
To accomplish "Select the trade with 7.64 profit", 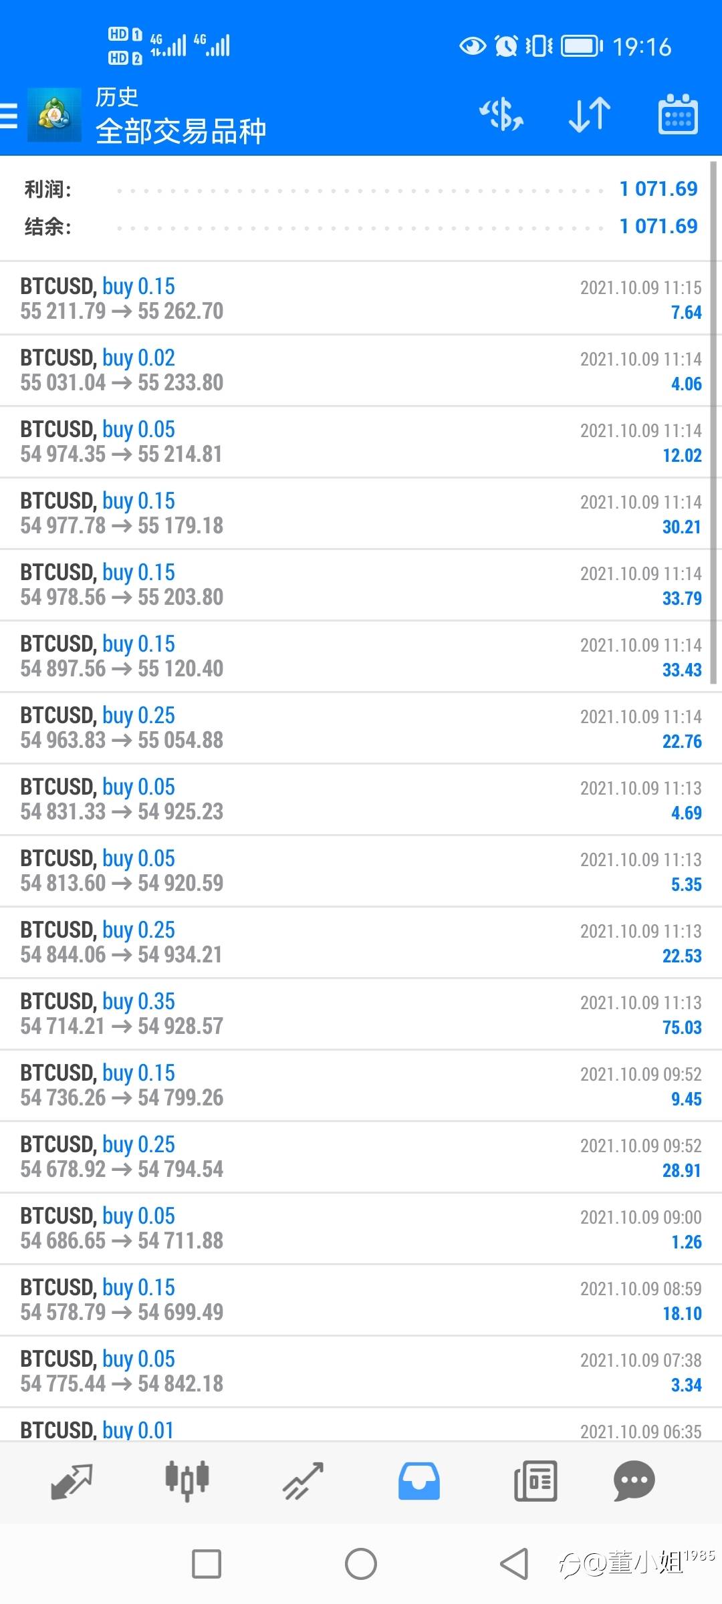I will (361, 298).
